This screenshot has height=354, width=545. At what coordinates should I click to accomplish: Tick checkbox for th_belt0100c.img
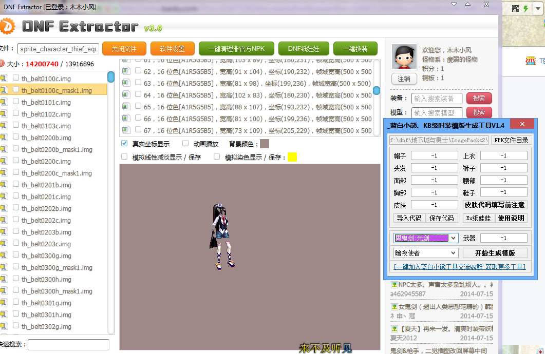(x=15, y=78)
